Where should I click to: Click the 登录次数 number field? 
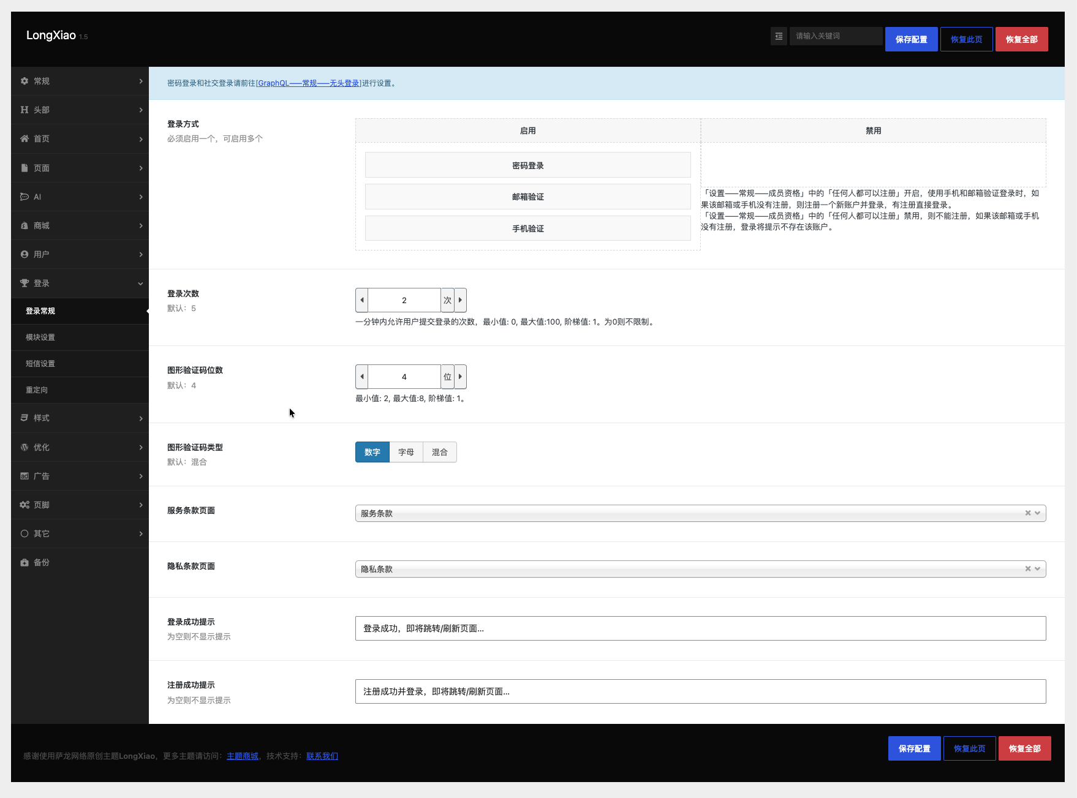[404, 300]
